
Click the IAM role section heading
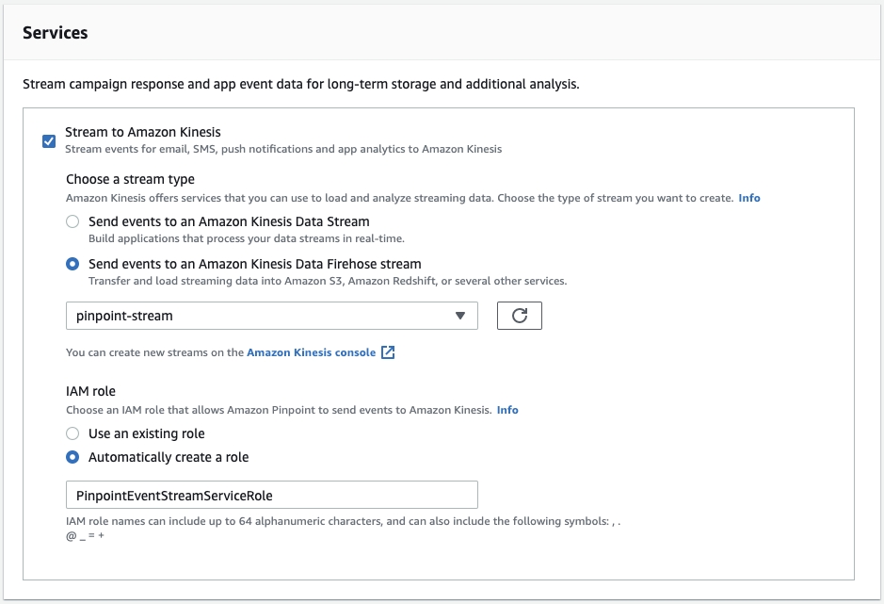(90, 390)
